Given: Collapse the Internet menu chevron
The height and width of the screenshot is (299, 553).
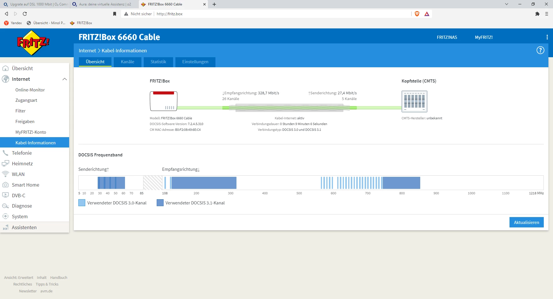Looking at the screenshot, I should tap(65, 79).
